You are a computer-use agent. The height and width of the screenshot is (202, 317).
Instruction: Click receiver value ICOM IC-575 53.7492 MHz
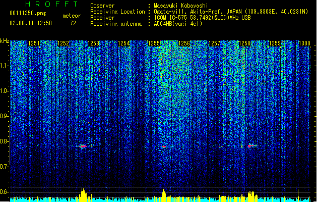click(203, 18)
